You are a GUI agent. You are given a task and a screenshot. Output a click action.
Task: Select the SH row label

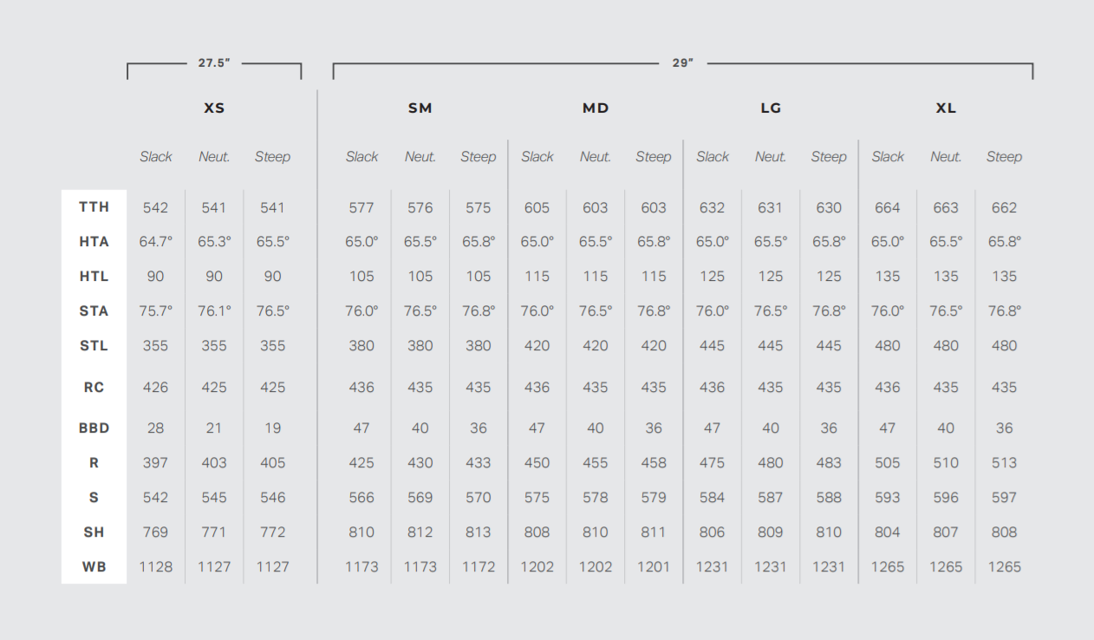pos(94,532)
